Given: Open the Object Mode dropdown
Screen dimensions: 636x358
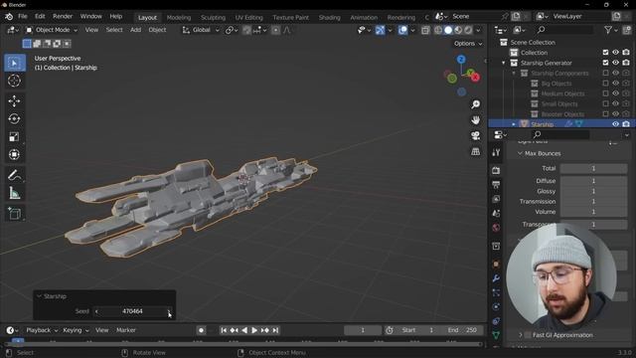Looking at the screenshot, I should 52,30.
